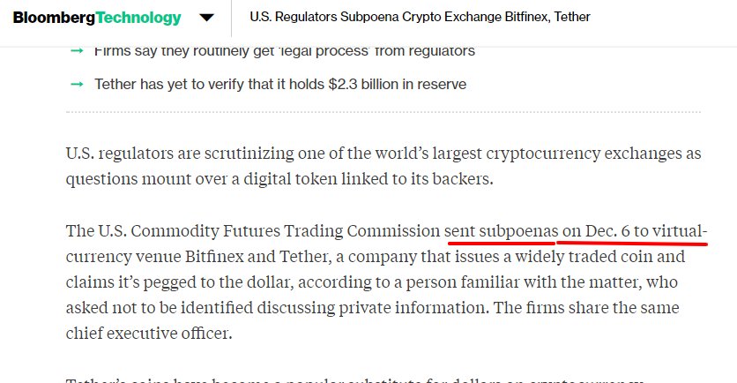
Task: Select the 'Firms say they routinely get' bullet
Action: pyautogui.click(x=285, y=51)
